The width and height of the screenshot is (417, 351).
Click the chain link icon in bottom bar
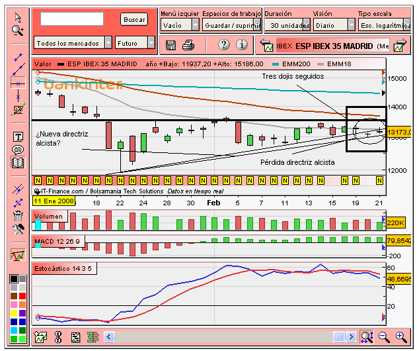[57, 337]
